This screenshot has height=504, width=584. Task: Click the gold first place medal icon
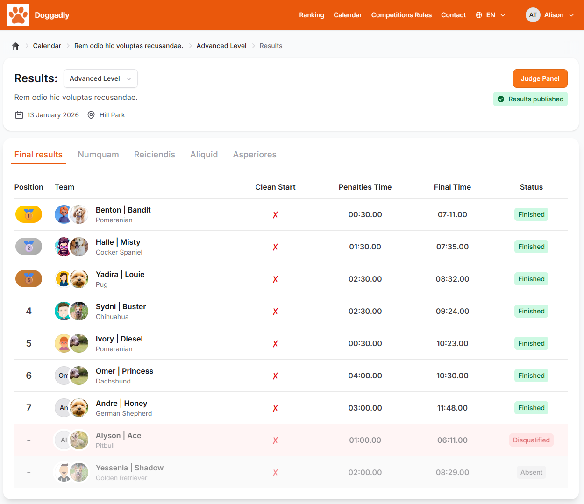coord(28,214)
